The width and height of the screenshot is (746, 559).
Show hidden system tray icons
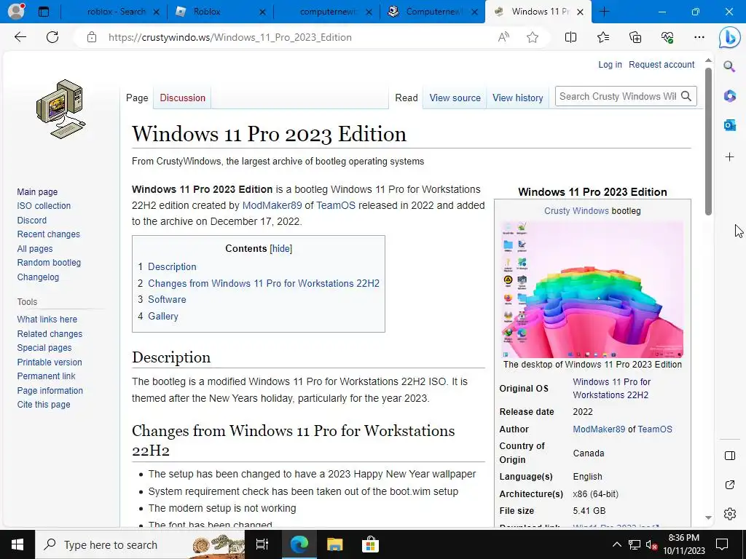tap(616, 544)
